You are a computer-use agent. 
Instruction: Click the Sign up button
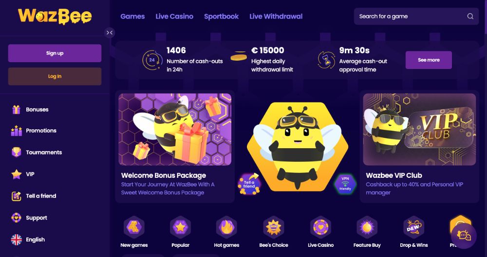tap(55, 53)
